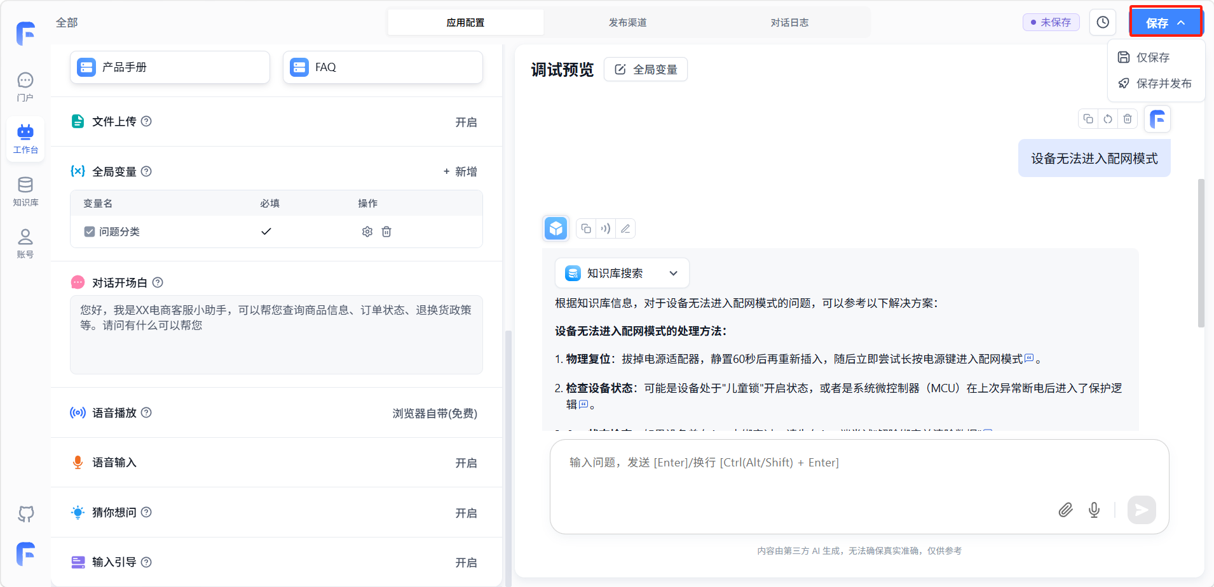The image size is (1214, 587).
Task: Start voice input with microphone icon
Action: (x=1094, y=510)
